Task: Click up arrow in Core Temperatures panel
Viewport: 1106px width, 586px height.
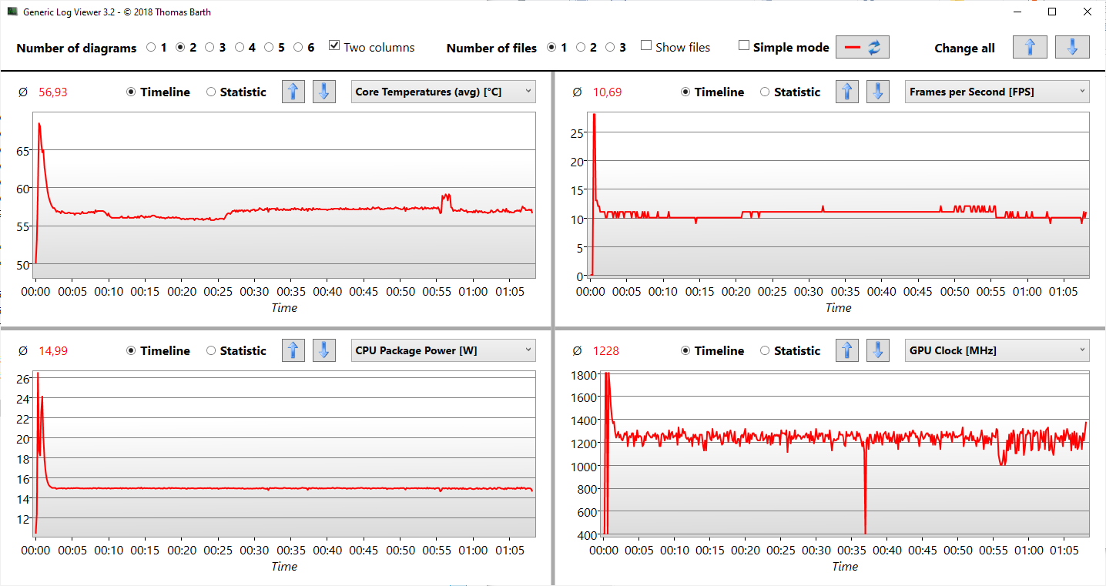Action: tap(293, 92)
